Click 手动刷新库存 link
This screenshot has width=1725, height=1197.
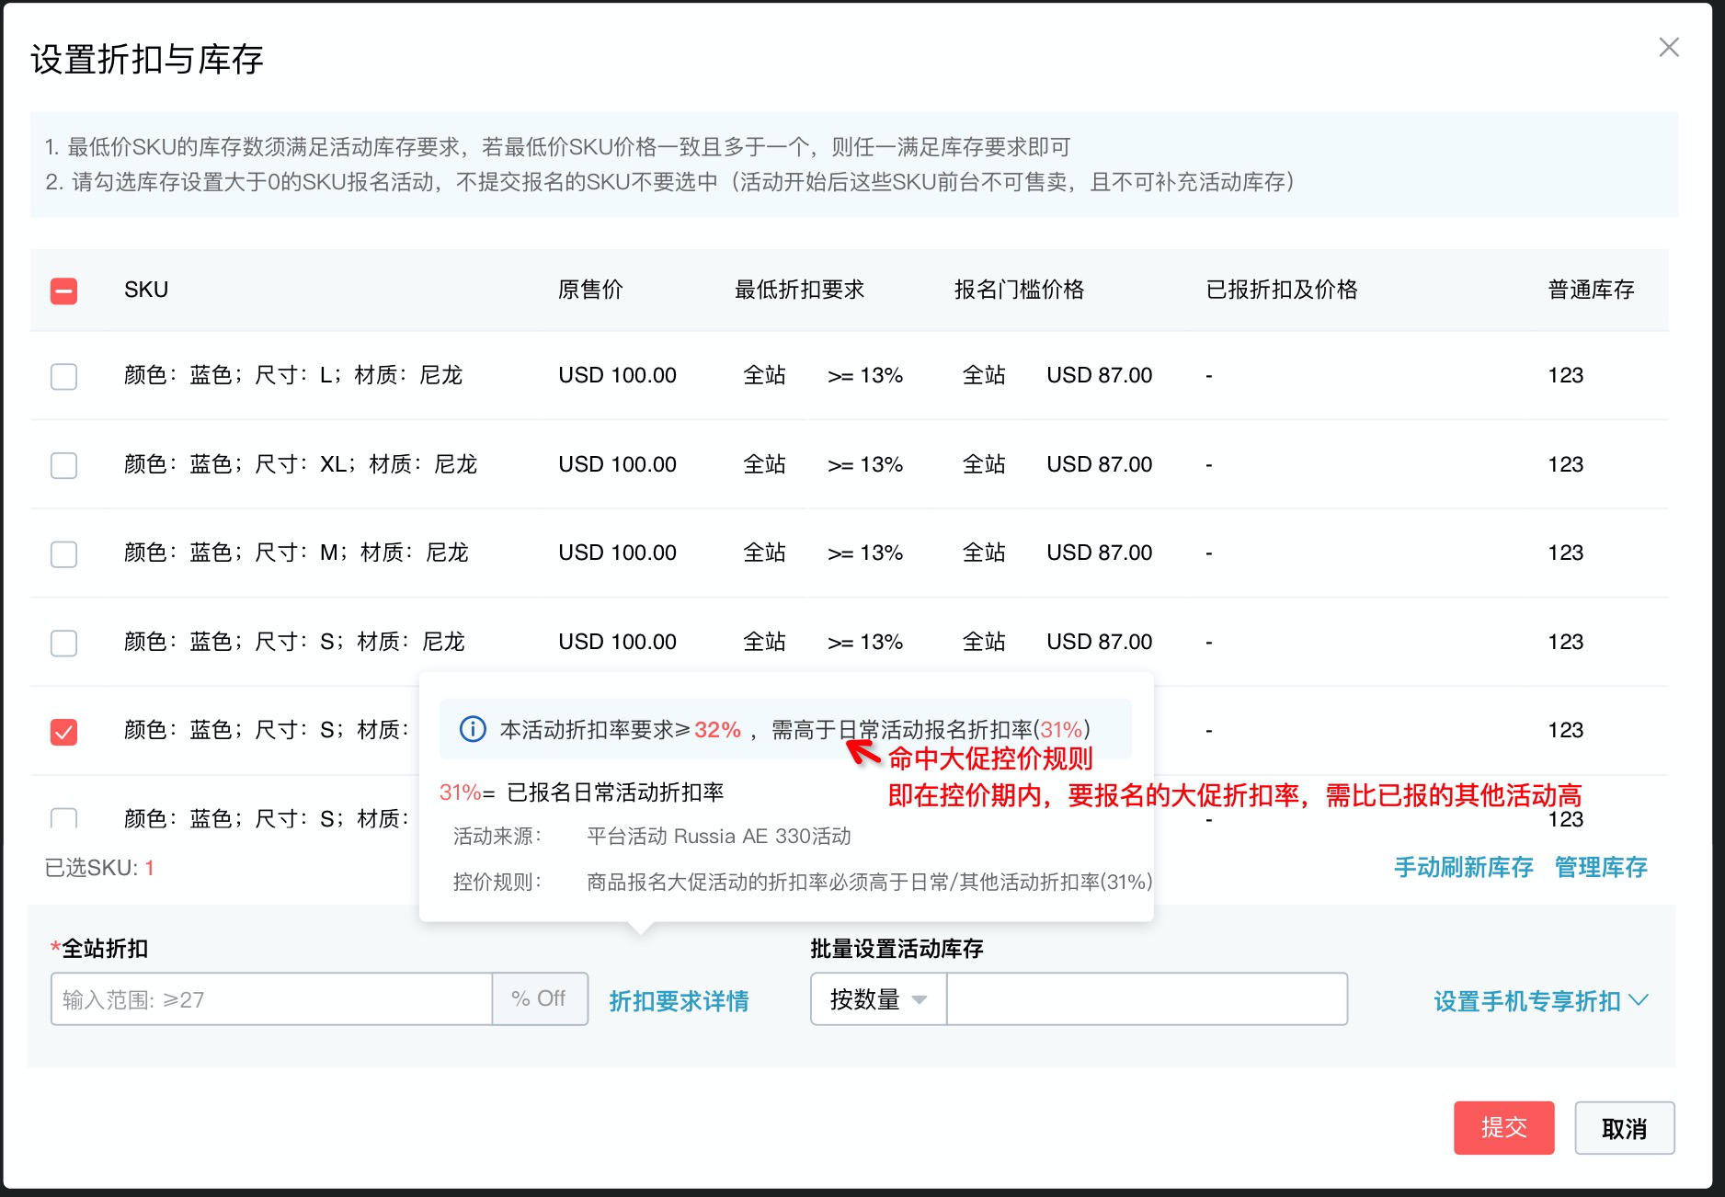(x=1463, y=867)
